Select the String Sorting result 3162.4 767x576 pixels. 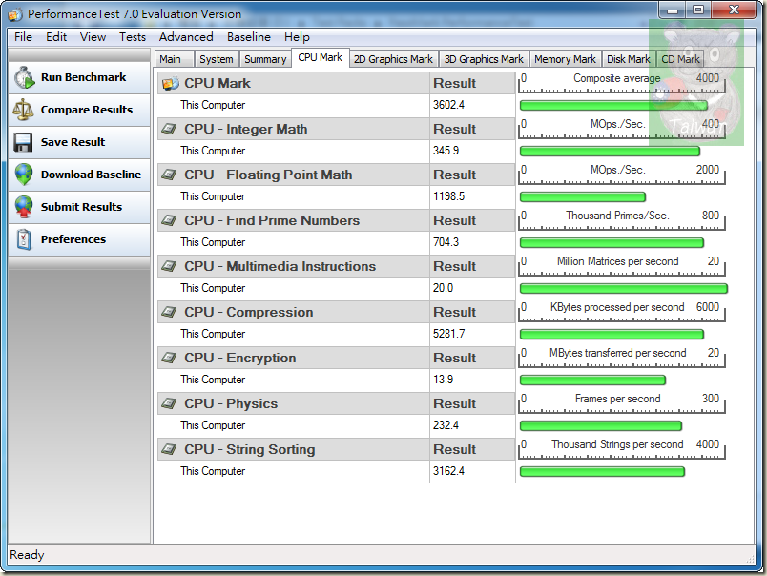click(448, 471)
